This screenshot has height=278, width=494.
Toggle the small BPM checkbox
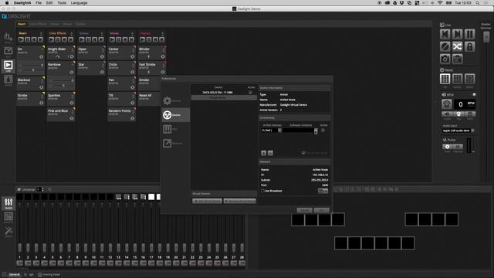click(474, 94)
